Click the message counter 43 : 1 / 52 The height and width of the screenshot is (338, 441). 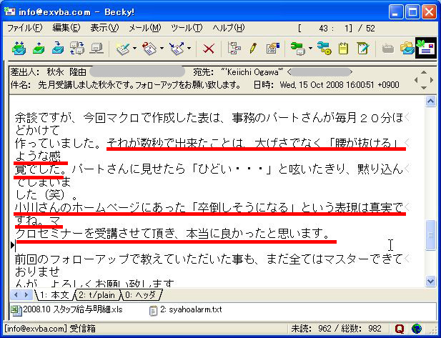337,28
